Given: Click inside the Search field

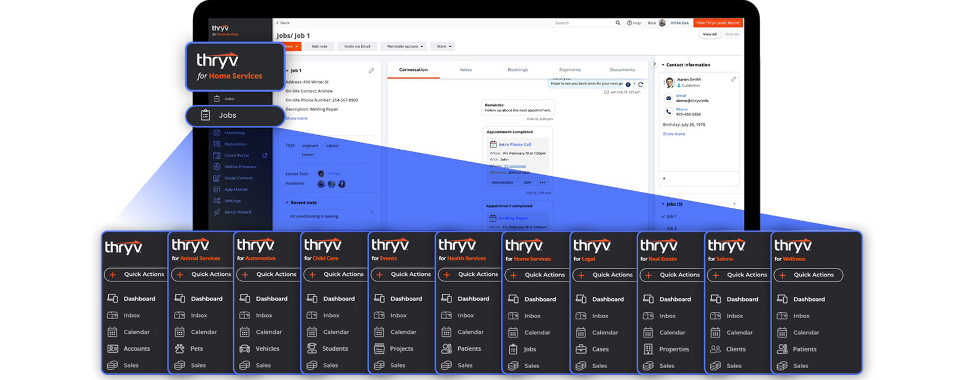Looking at the screenshot, I should coord(583,23).
